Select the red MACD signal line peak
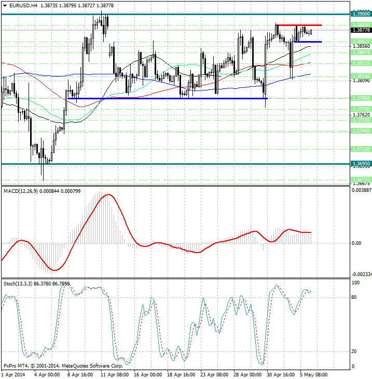Screen dimensions: 372x379 tap(108, 194)
